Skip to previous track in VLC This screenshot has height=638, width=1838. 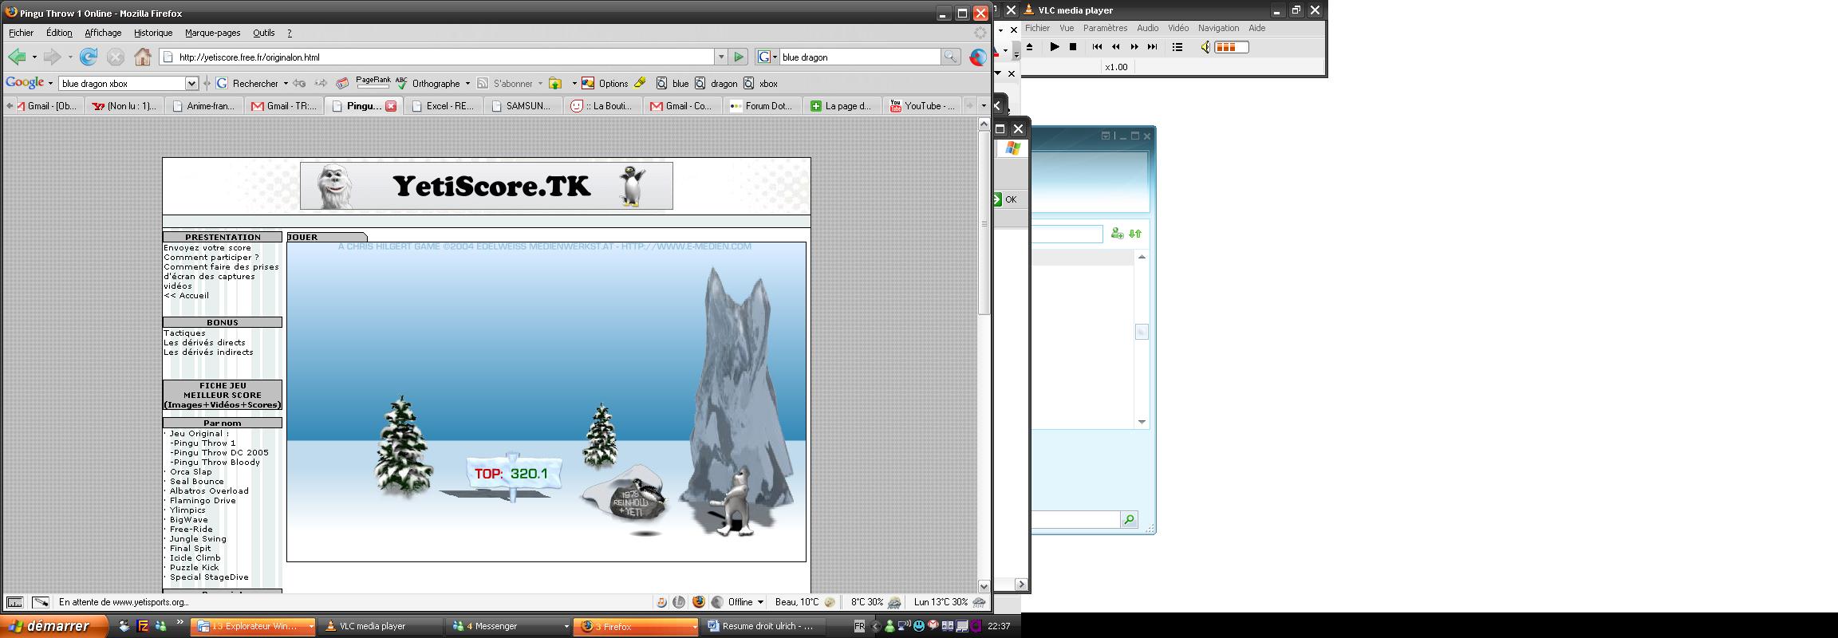click(1097, 47)
